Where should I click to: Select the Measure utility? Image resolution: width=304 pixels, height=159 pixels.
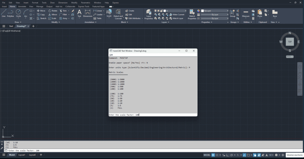click(246, 13)
